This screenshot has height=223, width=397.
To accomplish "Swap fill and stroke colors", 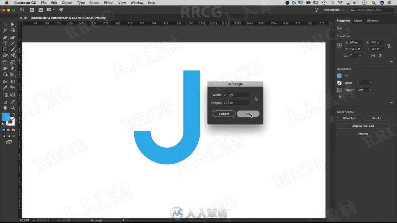I will click(x=14, y=114).
